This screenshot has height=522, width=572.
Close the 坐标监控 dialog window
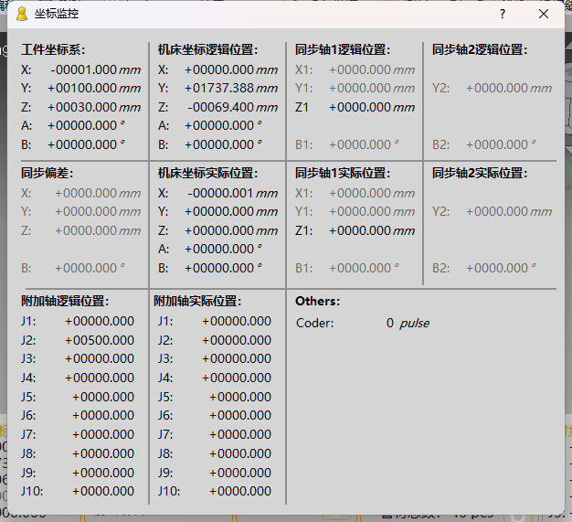[544, 15]
